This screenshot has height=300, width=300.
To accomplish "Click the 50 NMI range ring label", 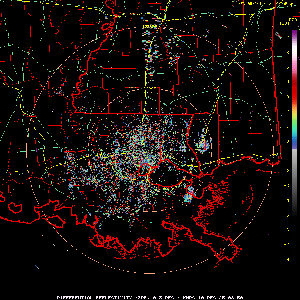I will point(150,88).
